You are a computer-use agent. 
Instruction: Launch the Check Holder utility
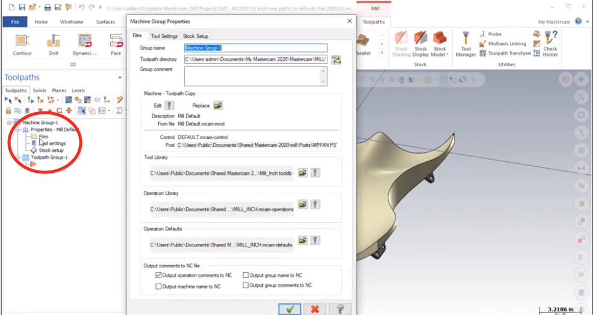tap(550, 44)
